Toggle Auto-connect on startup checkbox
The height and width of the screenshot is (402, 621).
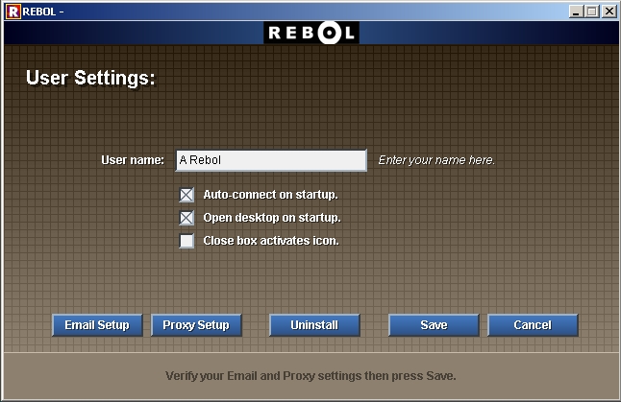(x=186, y=195)
